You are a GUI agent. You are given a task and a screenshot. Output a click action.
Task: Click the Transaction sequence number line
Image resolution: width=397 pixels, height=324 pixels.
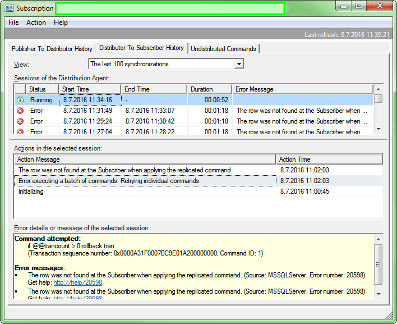(x=145, y=253)
